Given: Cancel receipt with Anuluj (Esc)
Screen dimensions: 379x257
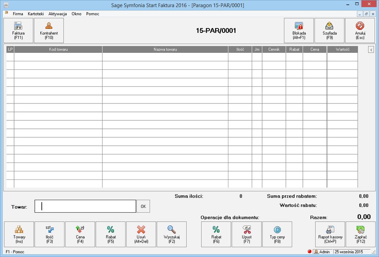Looking at the screenshot, I should (x=360, y=31).
